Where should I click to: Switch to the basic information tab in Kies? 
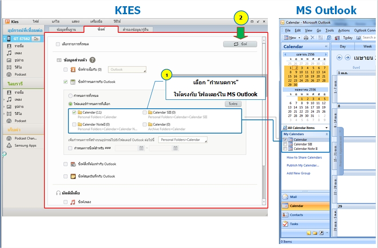point(66,30)
